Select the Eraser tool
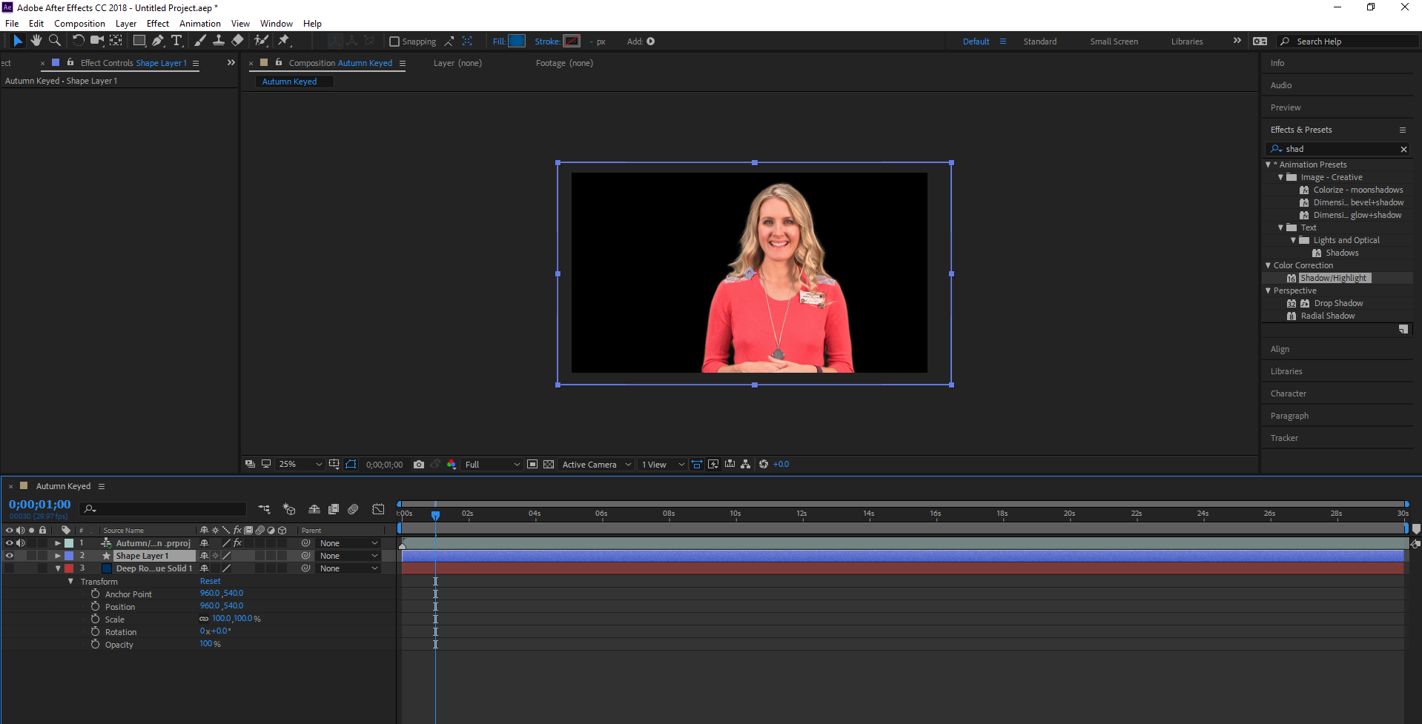Image resolution: width=1422 pixels, height=724 pixels. (237, 41)
